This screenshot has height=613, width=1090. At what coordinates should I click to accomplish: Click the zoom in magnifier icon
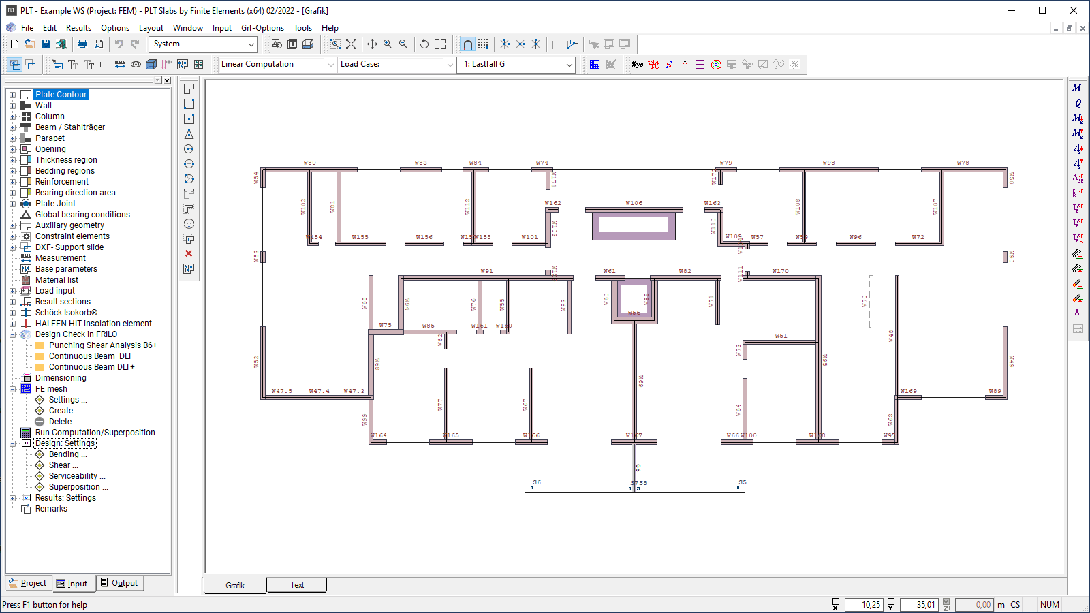tap(388, 44)
